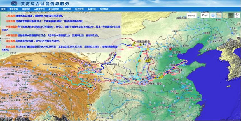Expand the 水环境监管 menu
The image size is (241, 121).
pyautogui.click(x=53, y=9)
